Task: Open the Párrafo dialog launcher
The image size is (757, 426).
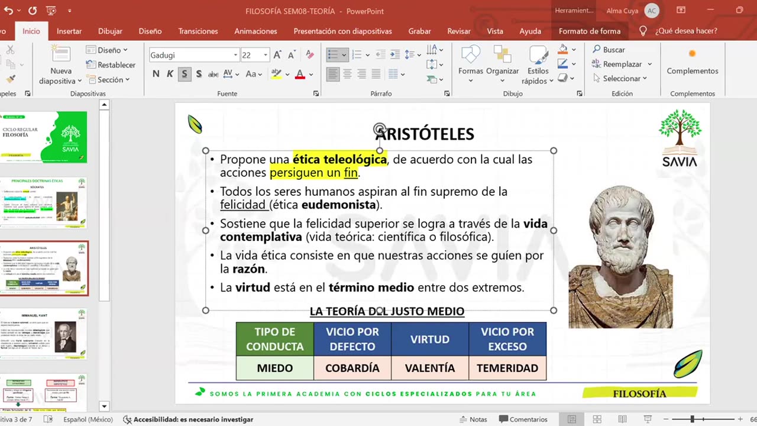Action: (447, 93)
